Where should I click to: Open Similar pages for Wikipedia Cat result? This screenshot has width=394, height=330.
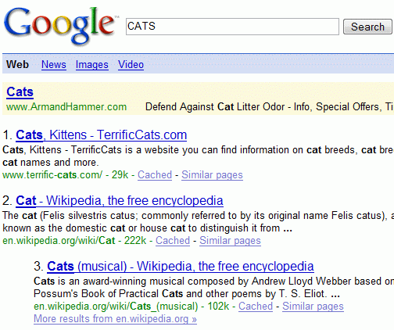[x=230, y=240]
